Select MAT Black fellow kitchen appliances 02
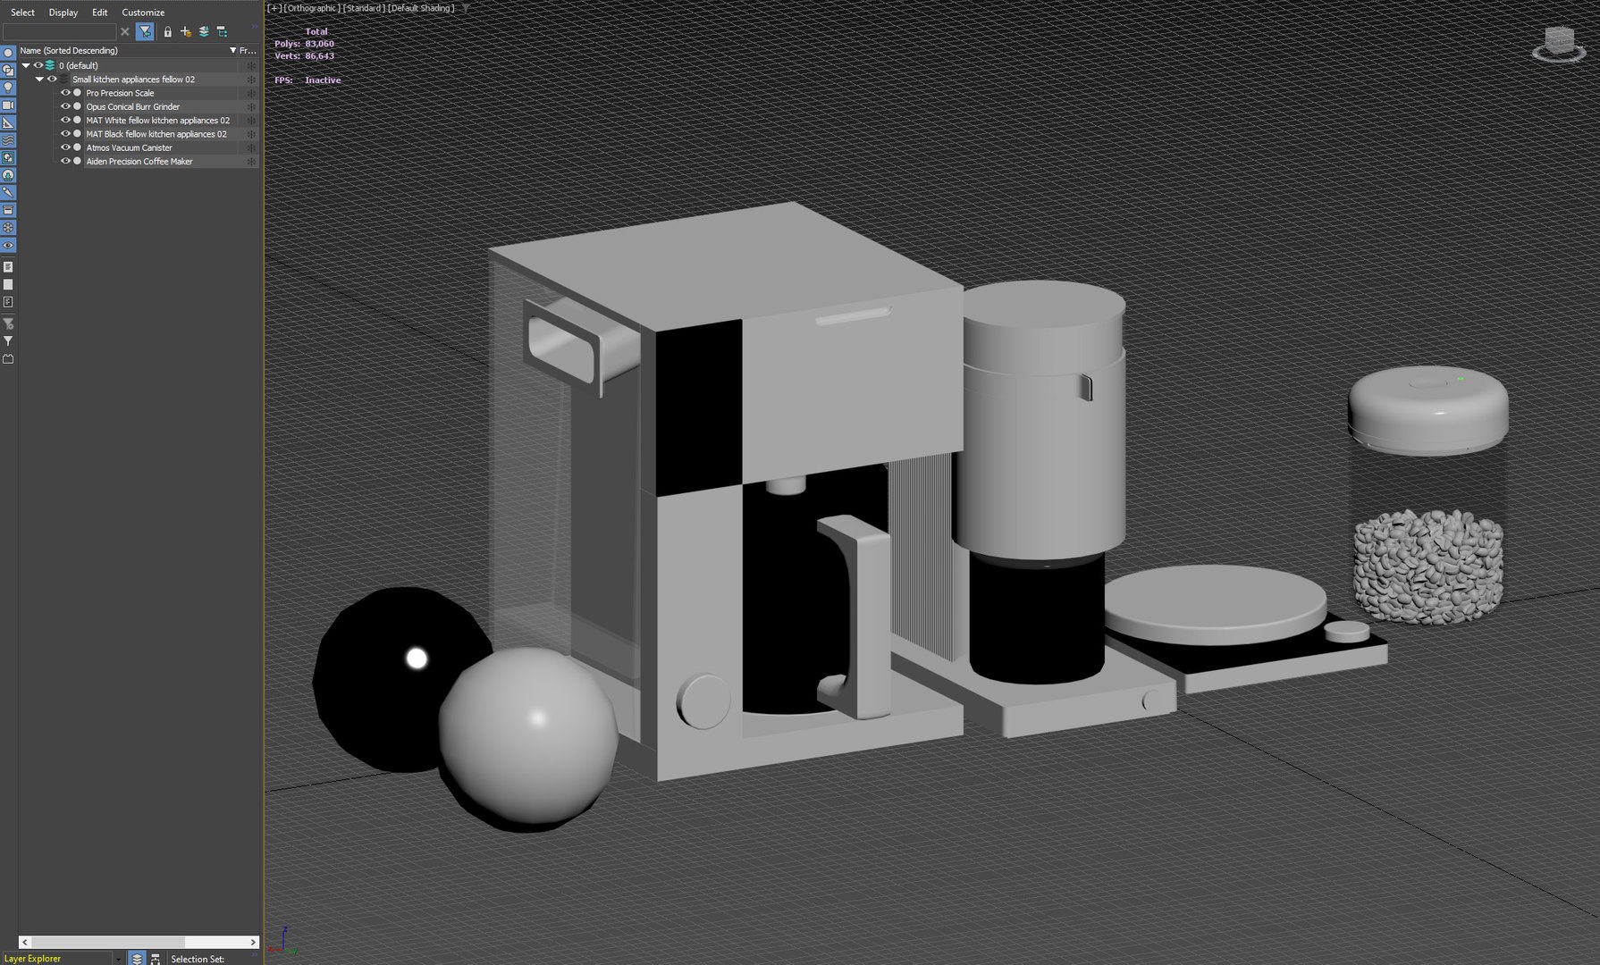 point(156,134)
